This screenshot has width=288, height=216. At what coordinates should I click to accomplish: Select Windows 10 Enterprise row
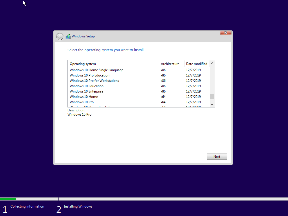click(x=139, y=91)
